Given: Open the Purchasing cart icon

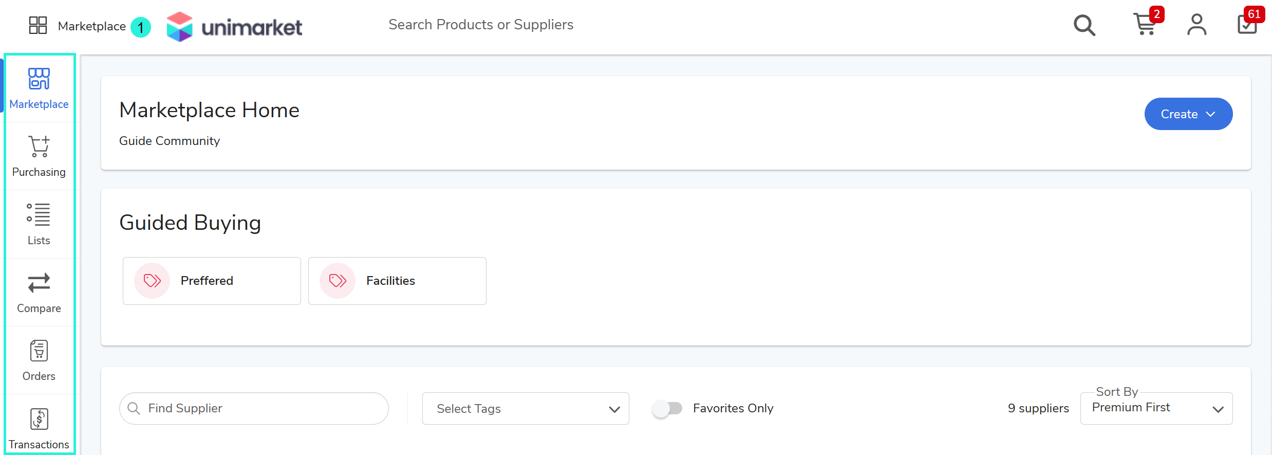Looking at the screenshot, I should click(x=39, y=147).
